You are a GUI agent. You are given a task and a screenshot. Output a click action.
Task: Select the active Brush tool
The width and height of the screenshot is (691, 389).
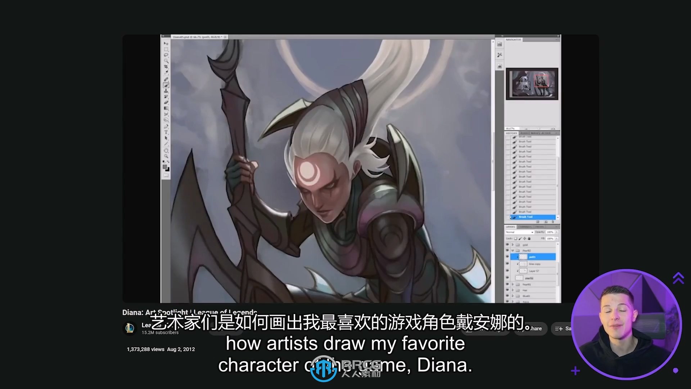166,85
